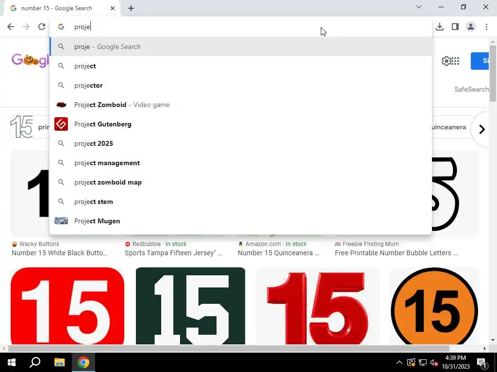This screenshot has width=497, height=372.
Task: Open the Windows Start menu
Action: (12, 362)
